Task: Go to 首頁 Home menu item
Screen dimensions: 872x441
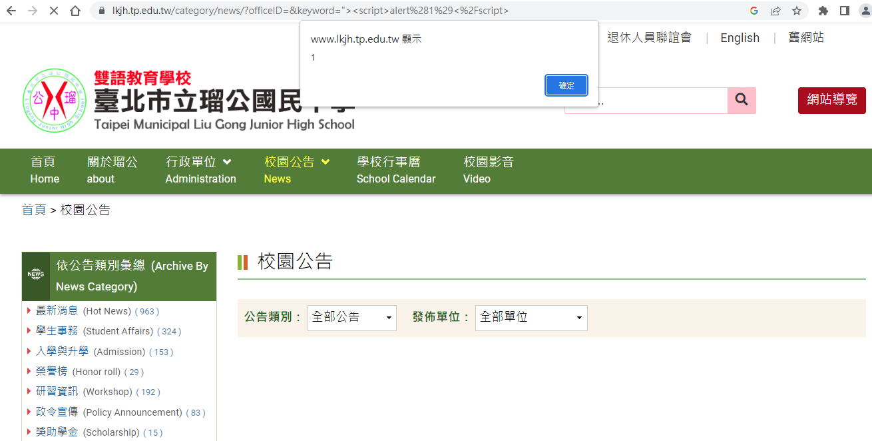Action: pos(45,170)
